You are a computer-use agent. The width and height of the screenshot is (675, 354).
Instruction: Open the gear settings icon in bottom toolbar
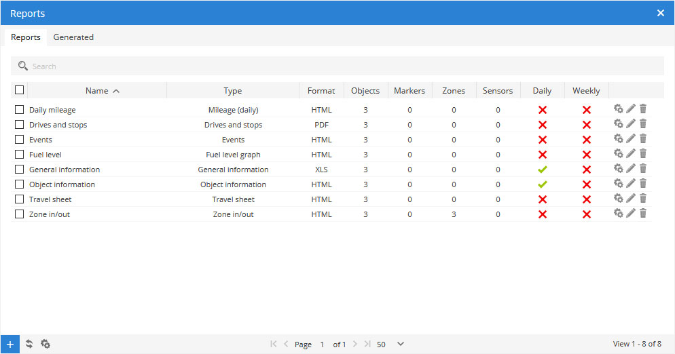pyautogui.click(x=45, y=344)
